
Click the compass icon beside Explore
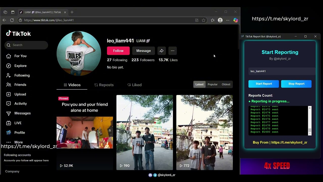[9, 66]
